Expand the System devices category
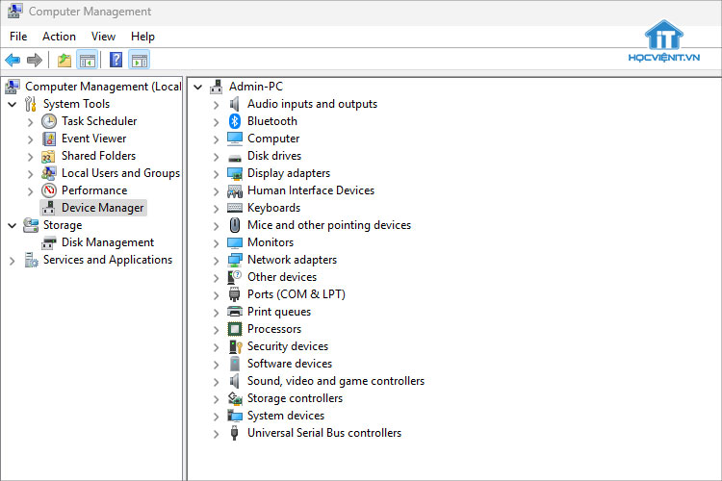Screen dimensions: 722x481 pyautogui.click(x=217, y=417)
